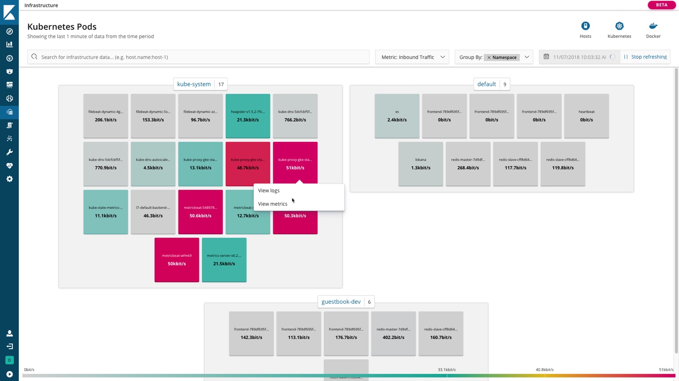Open the Metric: Inbound Traffic dropdown

click(x=412, y=57)
